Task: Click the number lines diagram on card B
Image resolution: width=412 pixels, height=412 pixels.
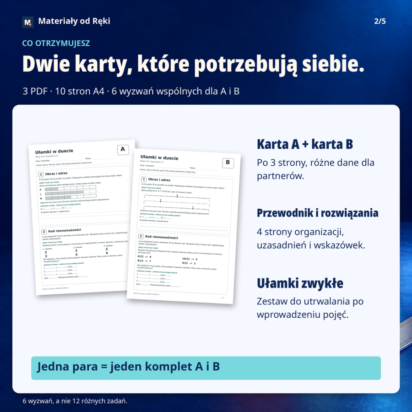Action: [177, 203]
